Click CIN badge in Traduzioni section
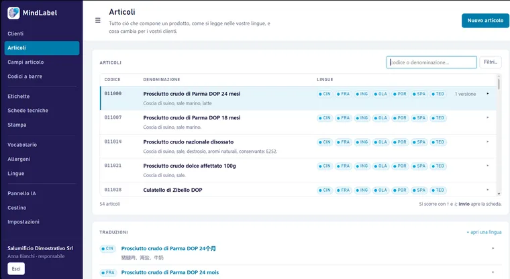Viewport: 510px width, 279px height. pos(107,248)
